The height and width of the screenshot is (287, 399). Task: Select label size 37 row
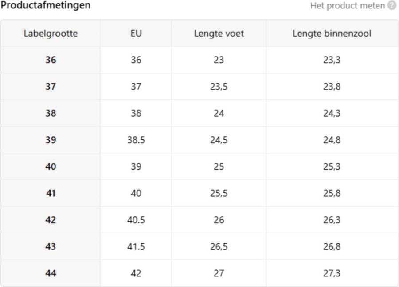199,87
